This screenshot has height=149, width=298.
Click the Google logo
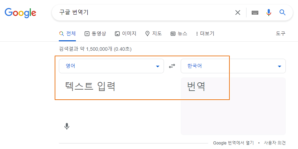(x=20, y=13)
